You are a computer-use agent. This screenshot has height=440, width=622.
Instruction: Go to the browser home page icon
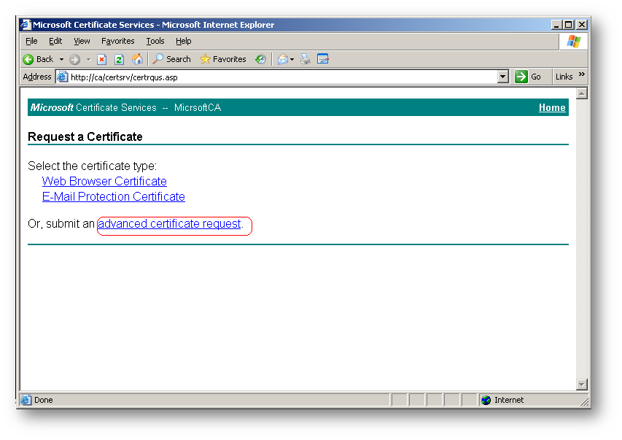137,59
